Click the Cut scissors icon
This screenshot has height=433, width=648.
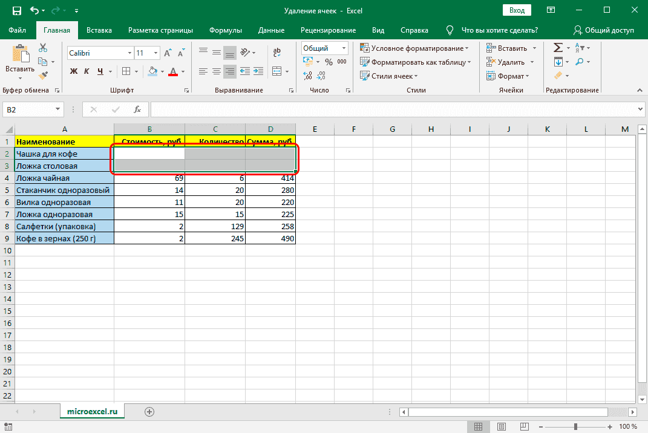pos(43,48)
